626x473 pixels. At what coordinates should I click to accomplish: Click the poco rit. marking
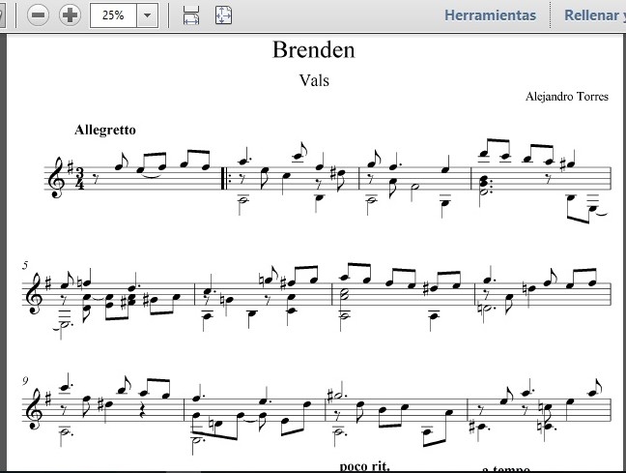tap(364, 466)
